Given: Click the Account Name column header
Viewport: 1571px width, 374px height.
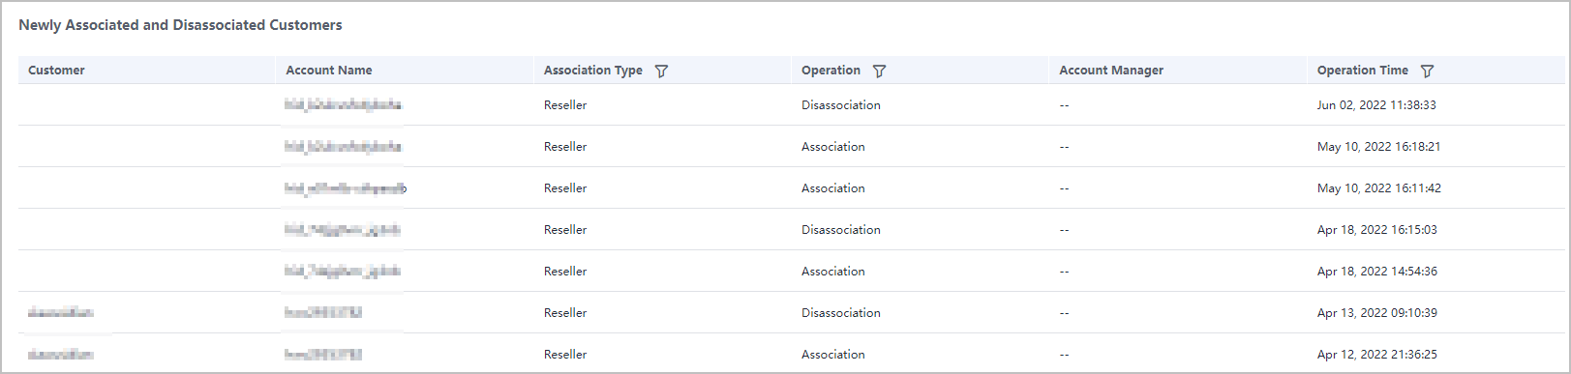Looking at the screenshot, I should pyautogui.click(x=329, y=71).
